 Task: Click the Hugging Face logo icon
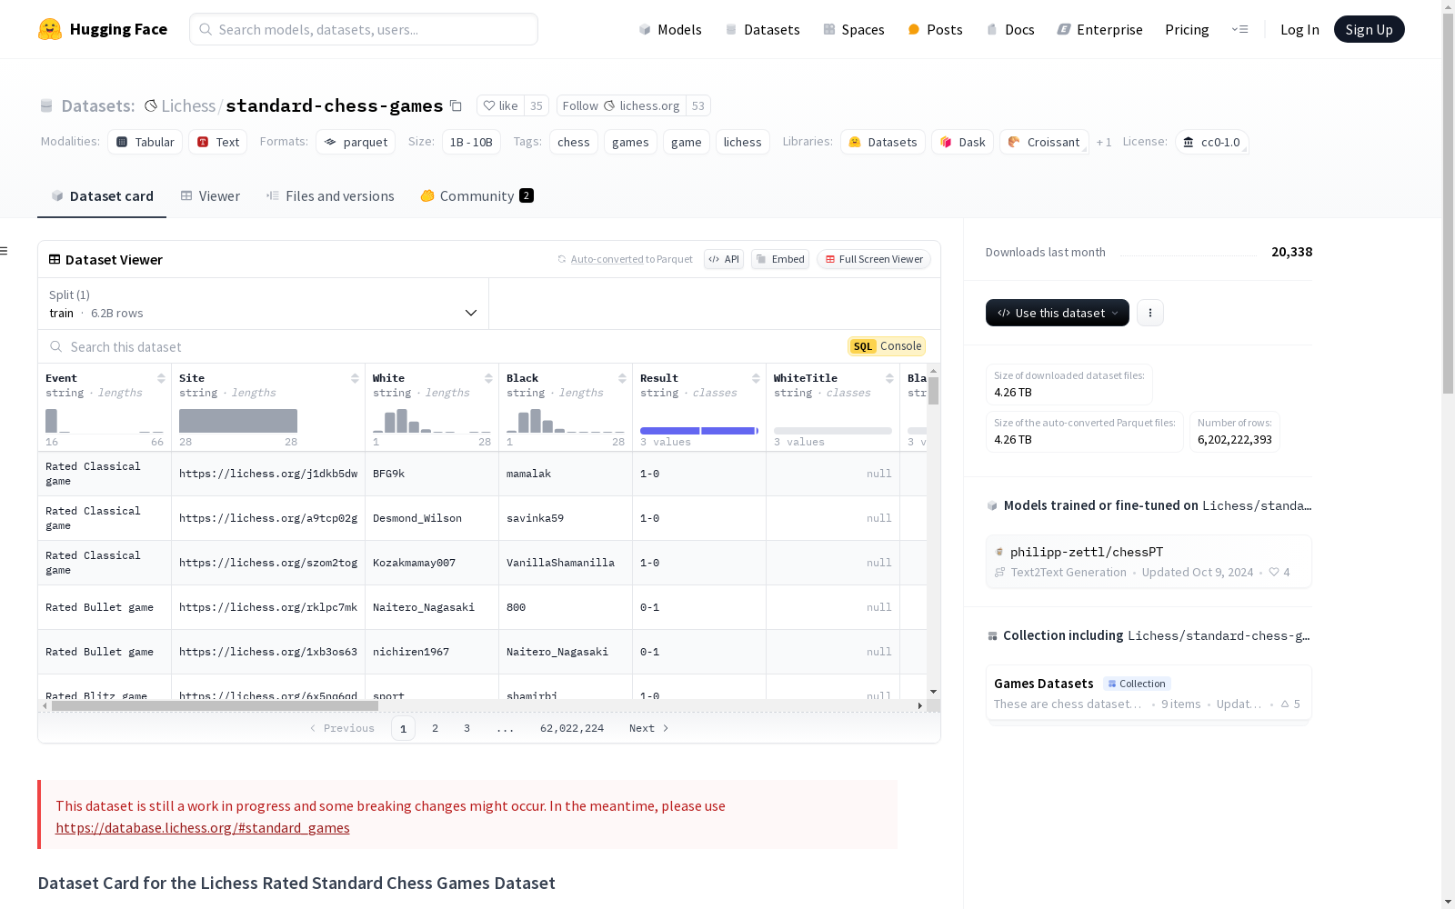(x=50, y=29)
